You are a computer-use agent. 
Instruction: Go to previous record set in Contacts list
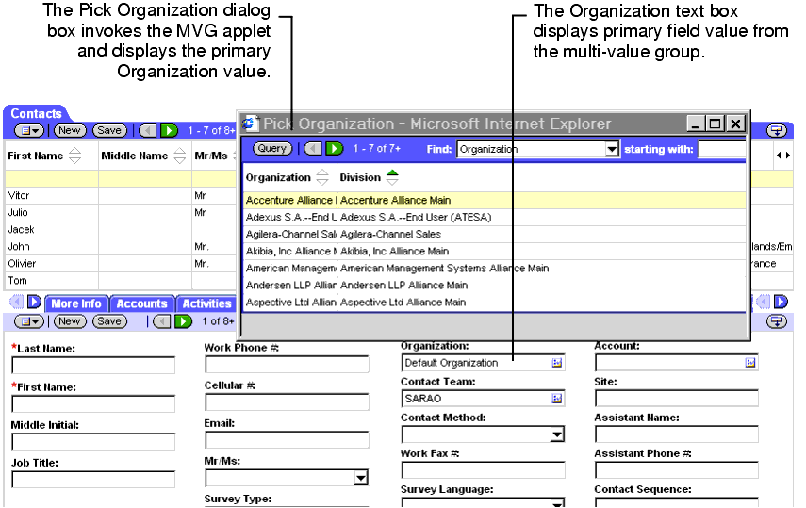point(147,131)
